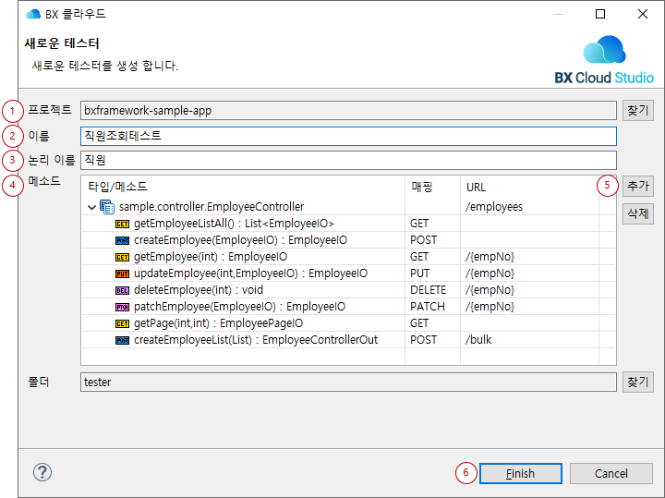Open help with the question mark icon
The height and width of the screenshot is (498, 665).
tap(42, 472)
